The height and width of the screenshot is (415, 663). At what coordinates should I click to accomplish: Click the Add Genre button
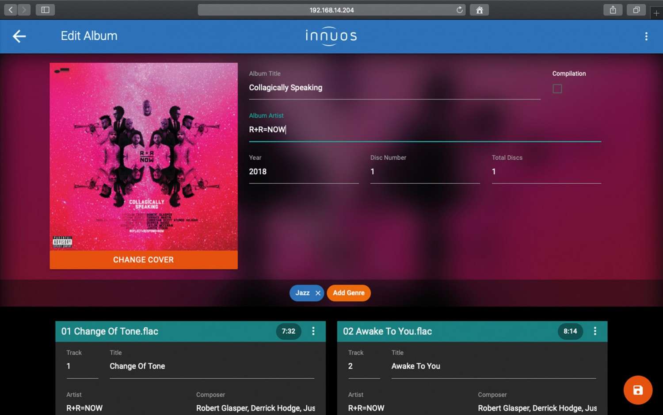click(x=349, y=293)
